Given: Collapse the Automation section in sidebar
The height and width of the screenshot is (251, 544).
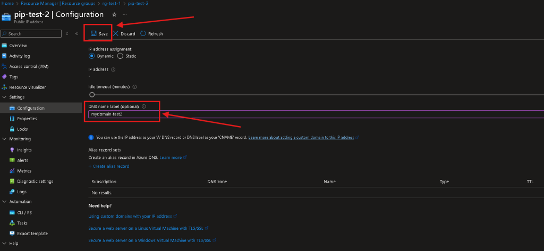Looking at the screenshot, I should (4, 202).
